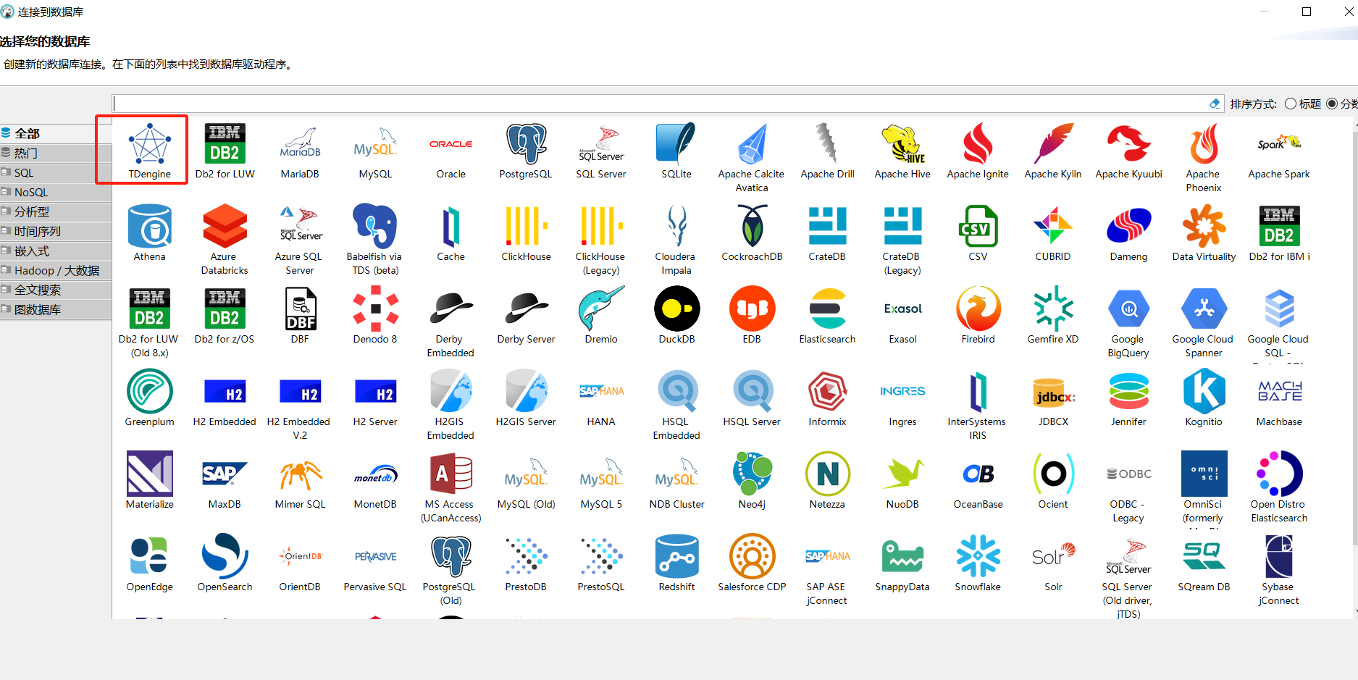
Task: Open the 图数据库 driver category
Action: click(x=56, y=309)
